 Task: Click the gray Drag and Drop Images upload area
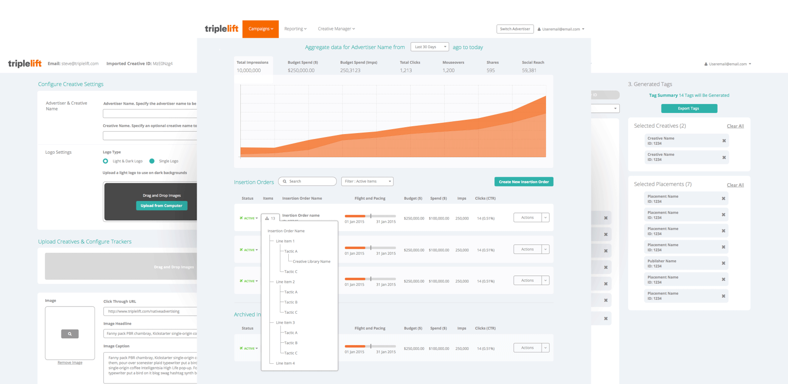(121, 266)
